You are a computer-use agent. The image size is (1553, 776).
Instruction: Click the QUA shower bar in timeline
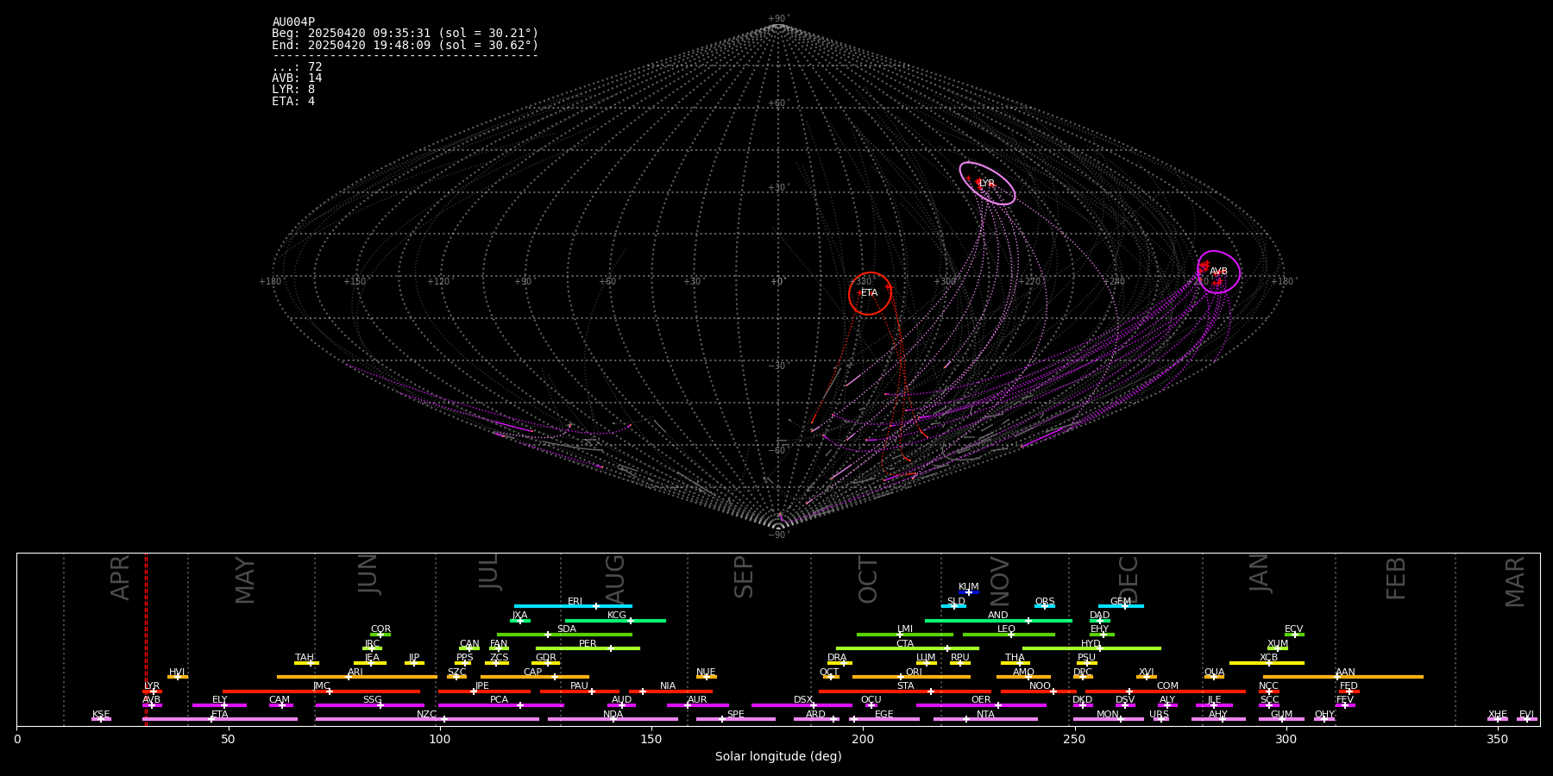[x=1215, y=677]
